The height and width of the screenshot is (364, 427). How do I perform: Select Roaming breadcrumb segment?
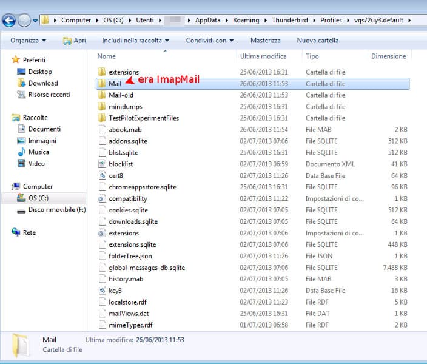(x=246, y=20)
